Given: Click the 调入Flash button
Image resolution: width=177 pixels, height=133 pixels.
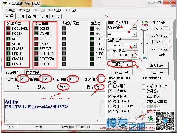Looking at the screenshot, I should click(122, 65).
